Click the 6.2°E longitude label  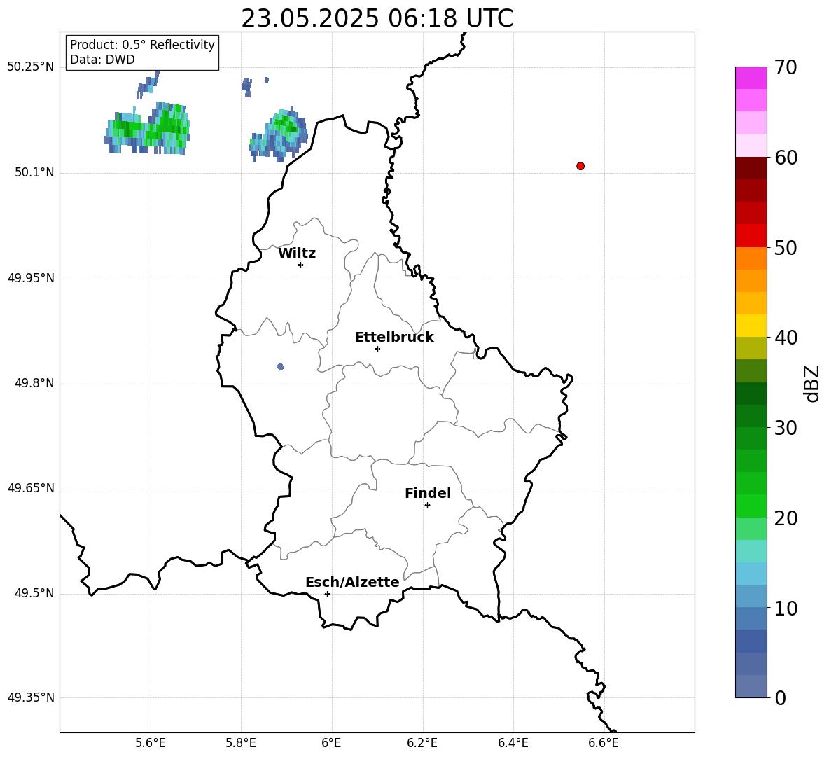422,743
